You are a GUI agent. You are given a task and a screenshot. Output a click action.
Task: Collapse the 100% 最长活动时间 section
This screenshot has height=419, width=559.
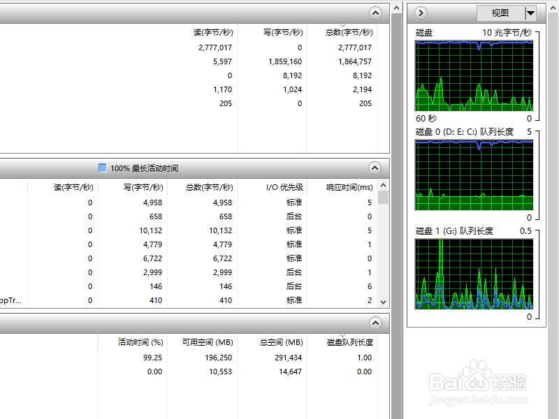375,168
